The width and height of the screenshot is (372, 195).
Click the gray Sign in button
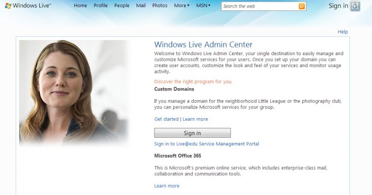(x=192, y=133)
